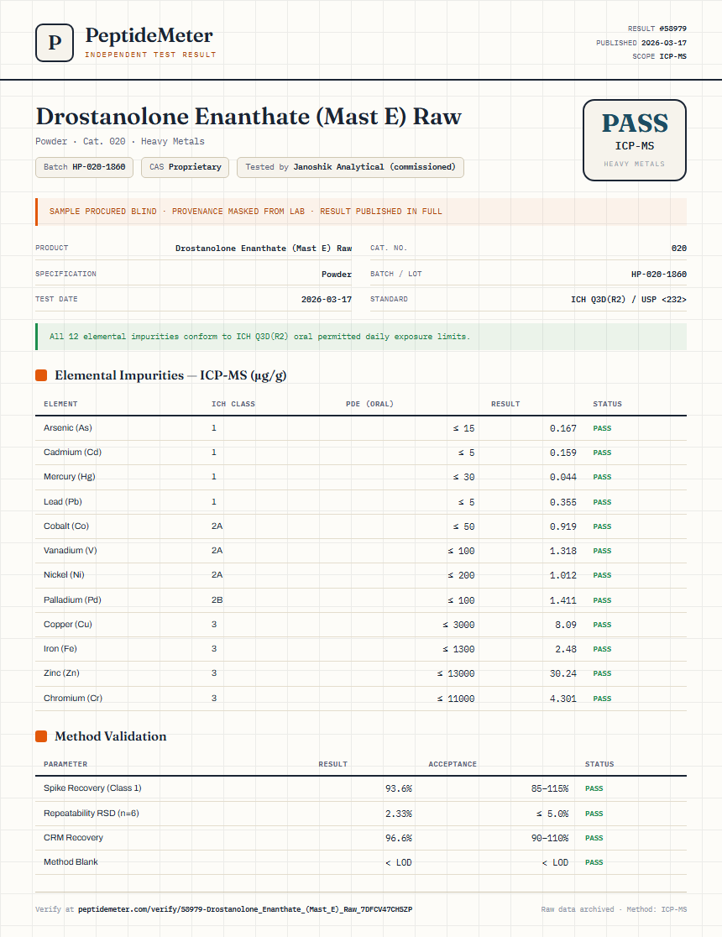Select the 'Sample procured blind' notice banner
The height and width of the screenshot is (937, 722).
pos(361,212)
